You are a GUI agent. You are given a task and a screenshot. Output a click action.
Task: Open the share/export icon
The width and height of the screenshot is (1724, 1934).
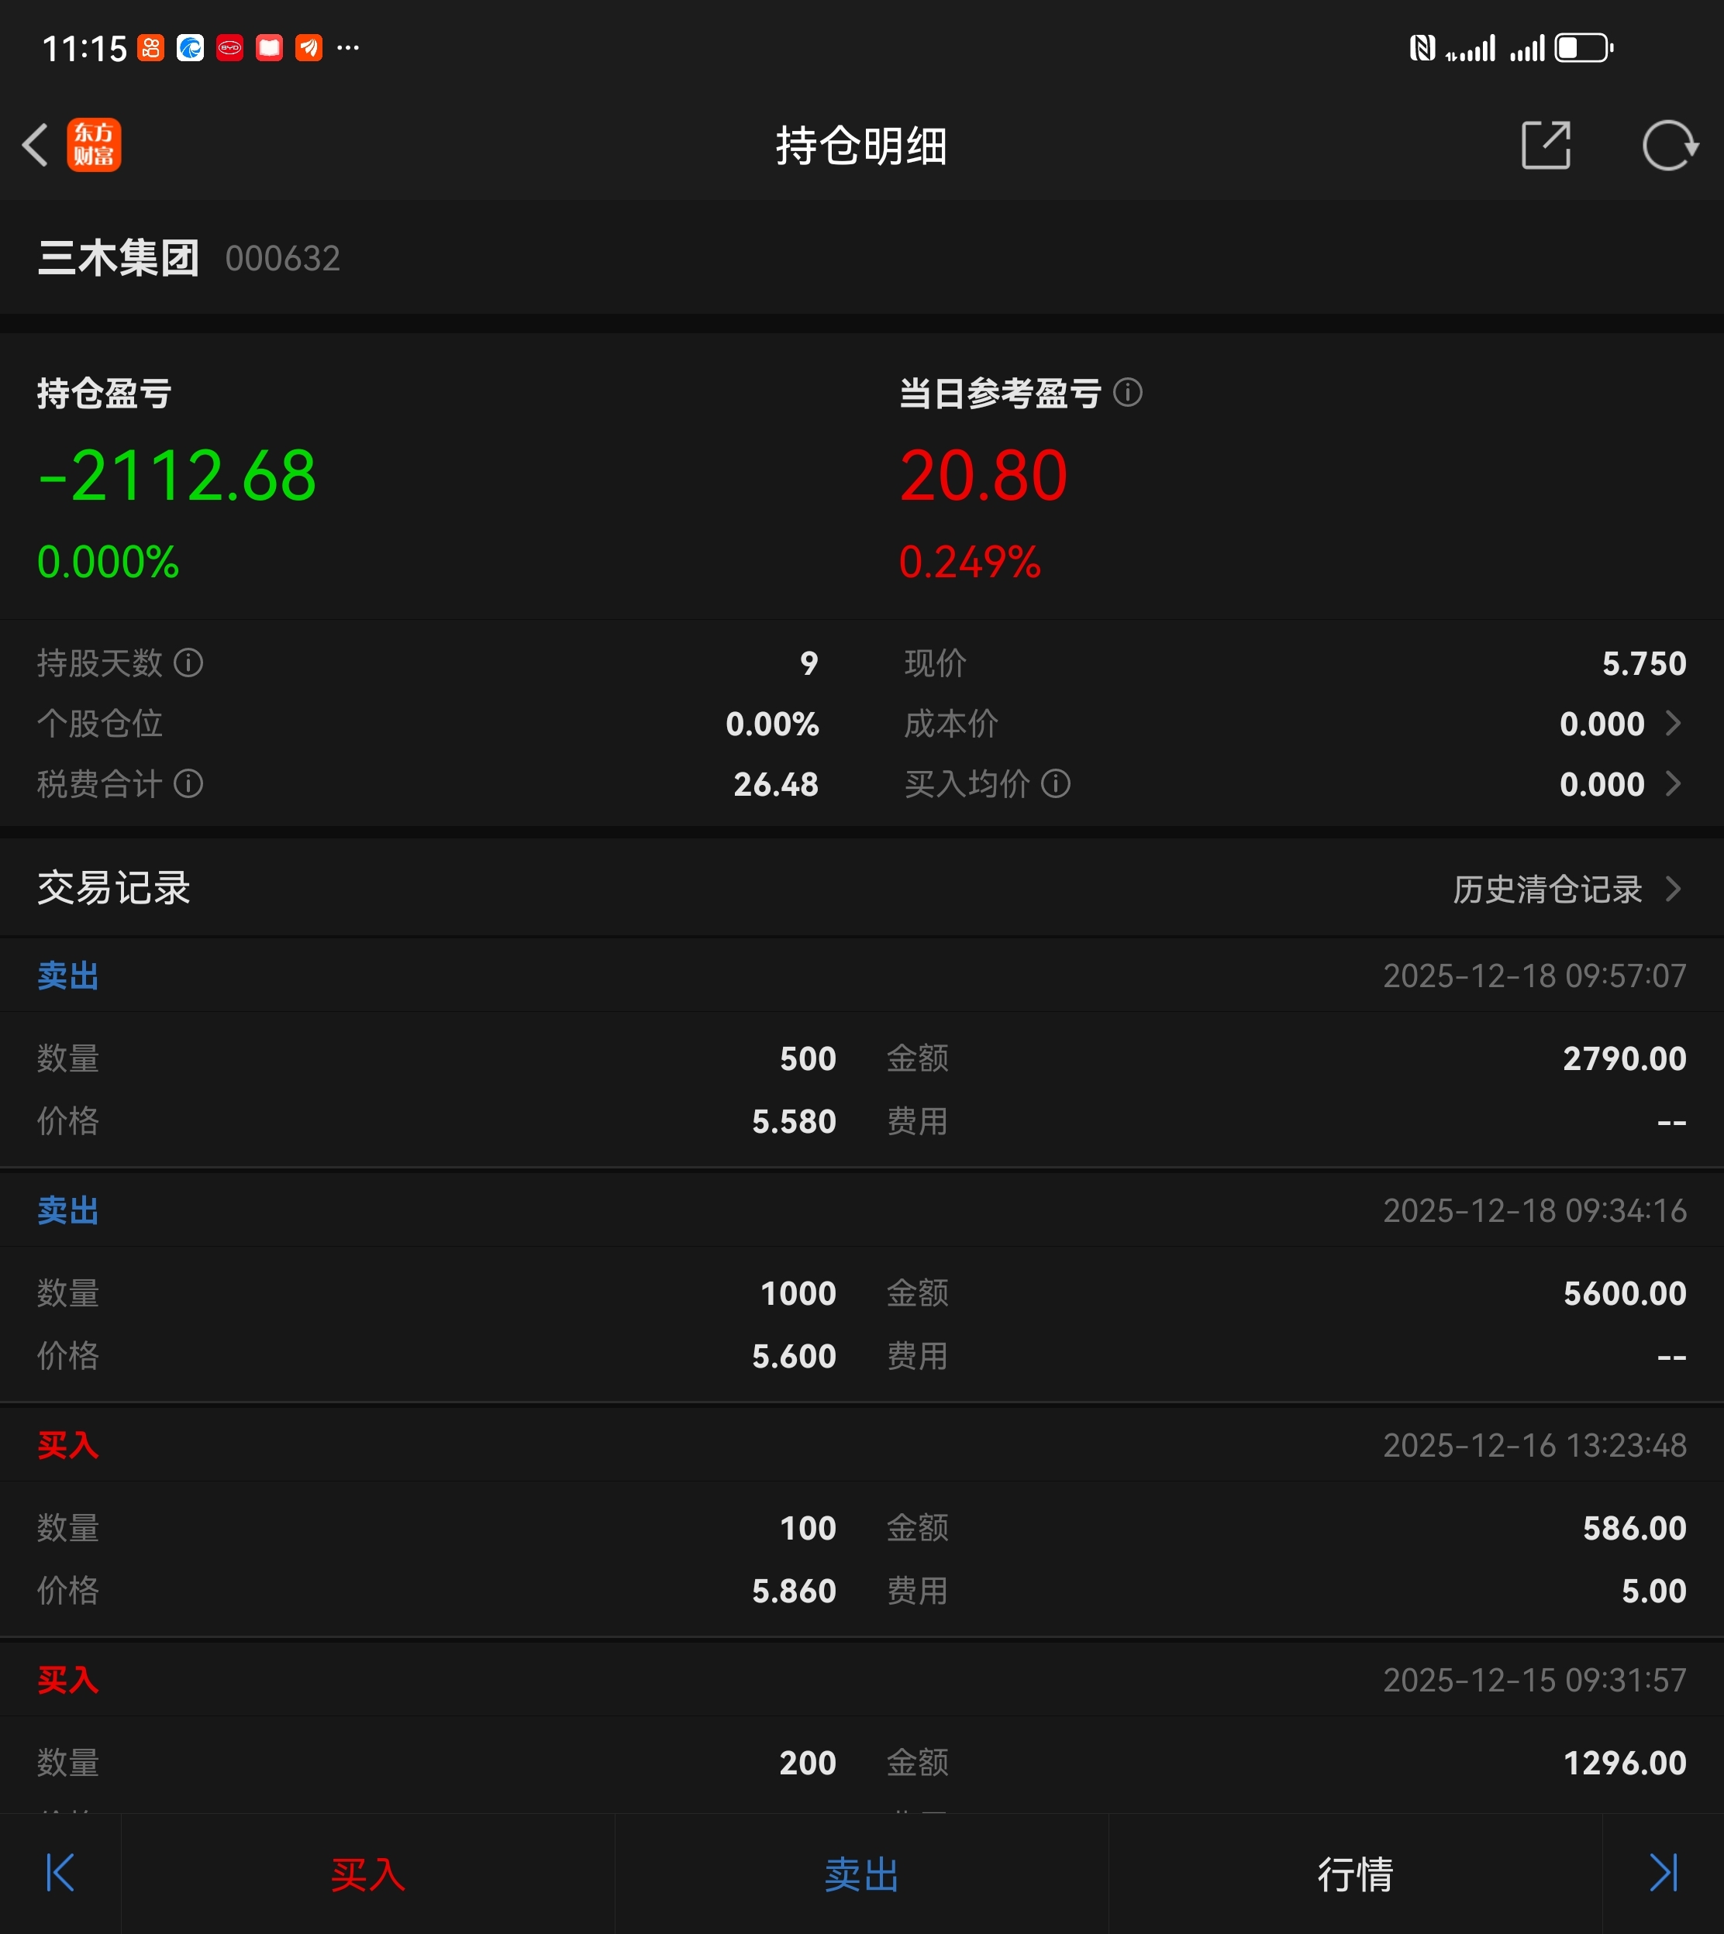[x=1545, y=145]
